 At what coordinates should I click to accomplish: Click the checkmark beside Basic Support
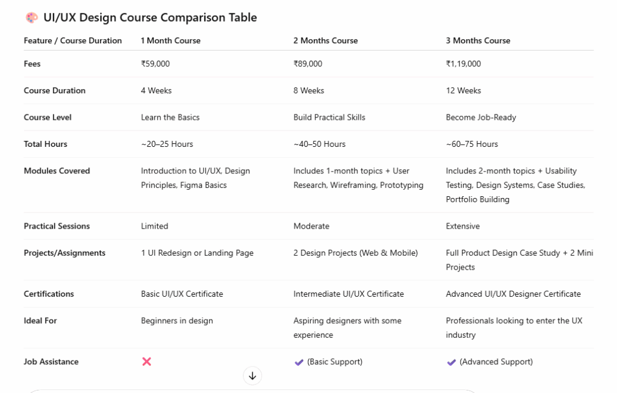point(299,362)
